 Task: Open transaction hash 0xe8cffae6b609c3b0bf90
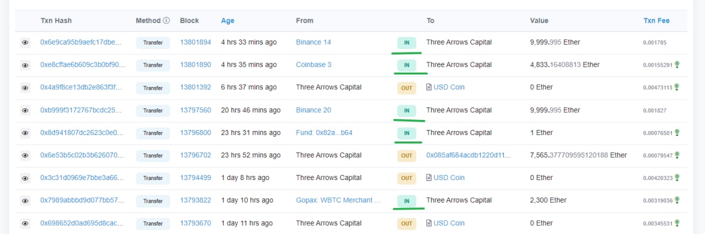83,64
